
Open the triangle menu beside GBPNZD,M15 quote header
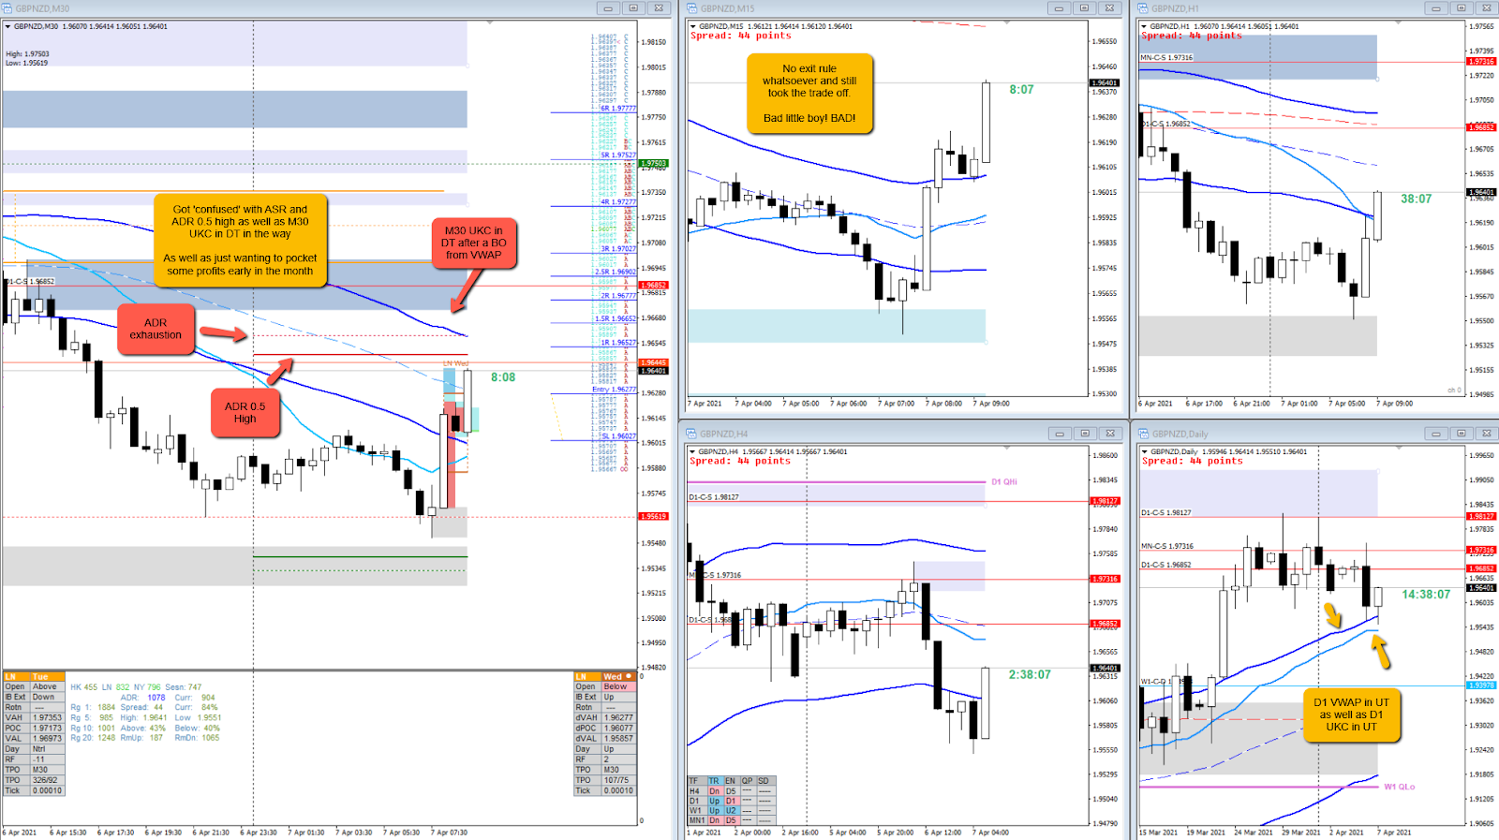(693, 26)
